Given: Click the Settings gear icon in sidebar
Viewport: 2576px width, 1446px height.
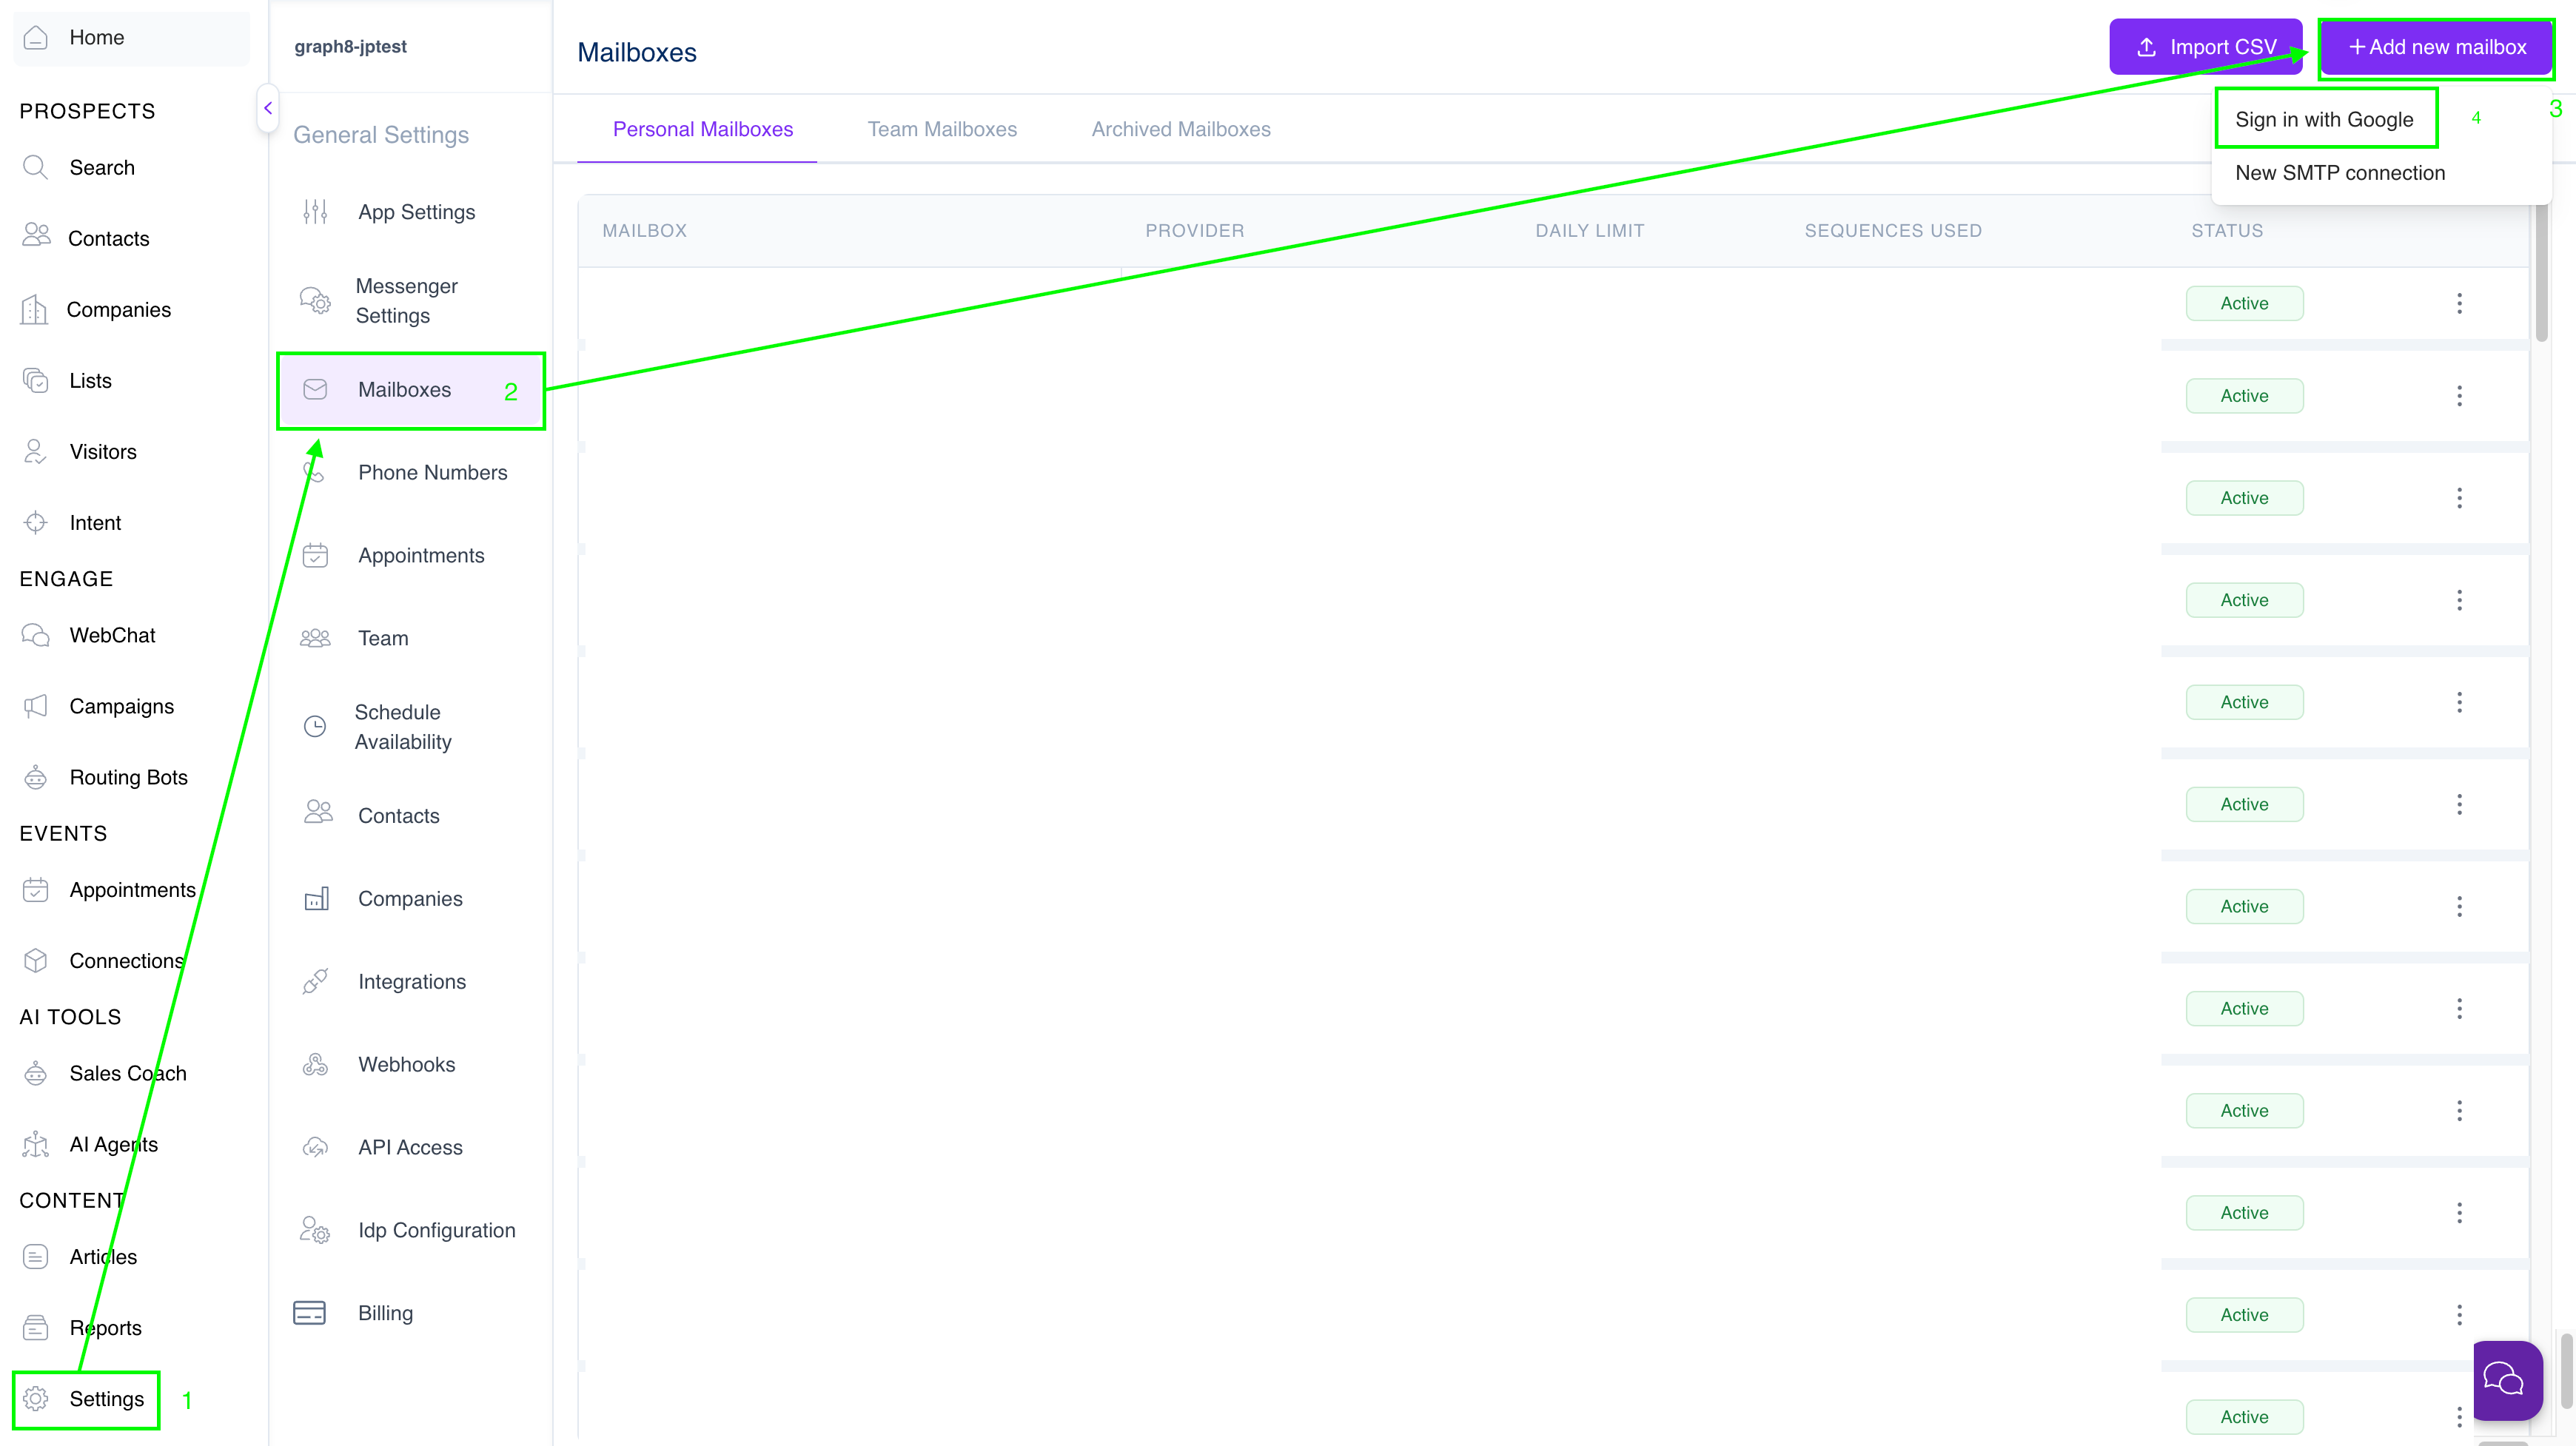Looking at the screenshot, I should [x=36, y=1398].
